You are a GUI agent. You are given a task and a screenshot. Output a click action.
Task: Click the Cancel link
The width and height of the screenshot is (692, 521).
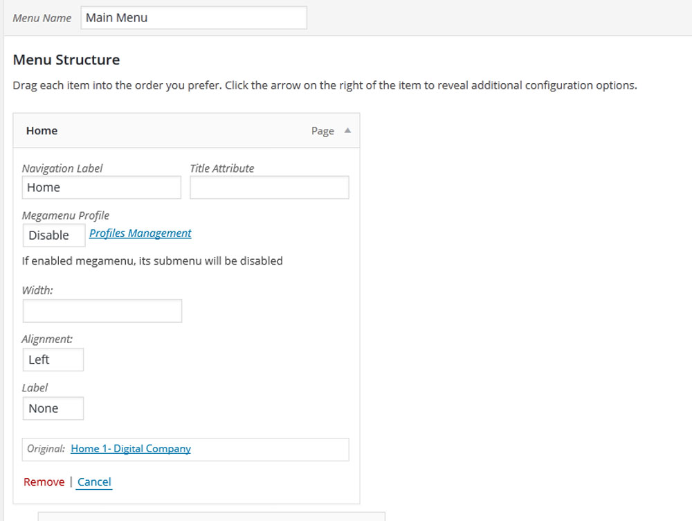click(x=94, y=482)
